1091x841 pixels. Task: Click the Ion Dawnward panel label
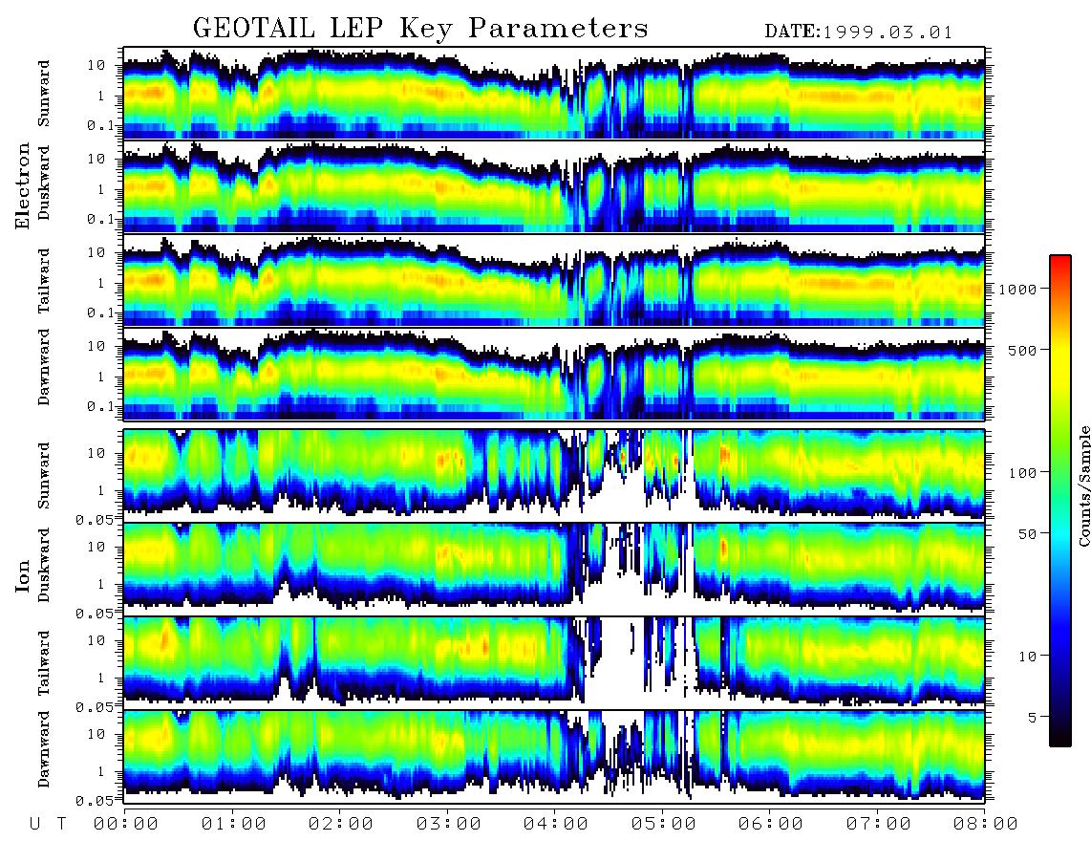coord(44,749)
